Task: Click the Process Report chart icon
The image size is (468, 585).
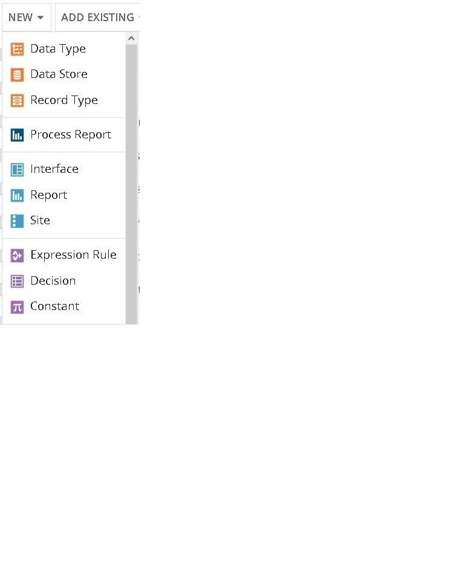Action: [17, 135]
